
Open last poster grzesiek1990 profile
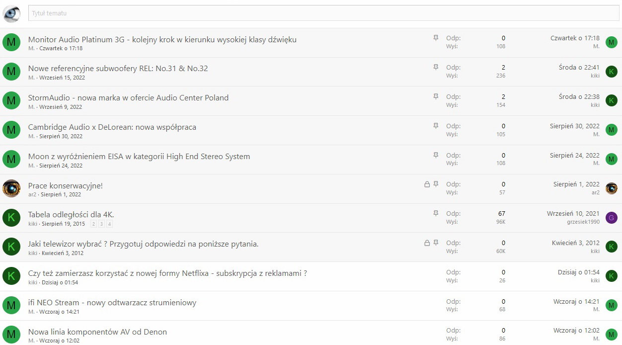[583, 222]
